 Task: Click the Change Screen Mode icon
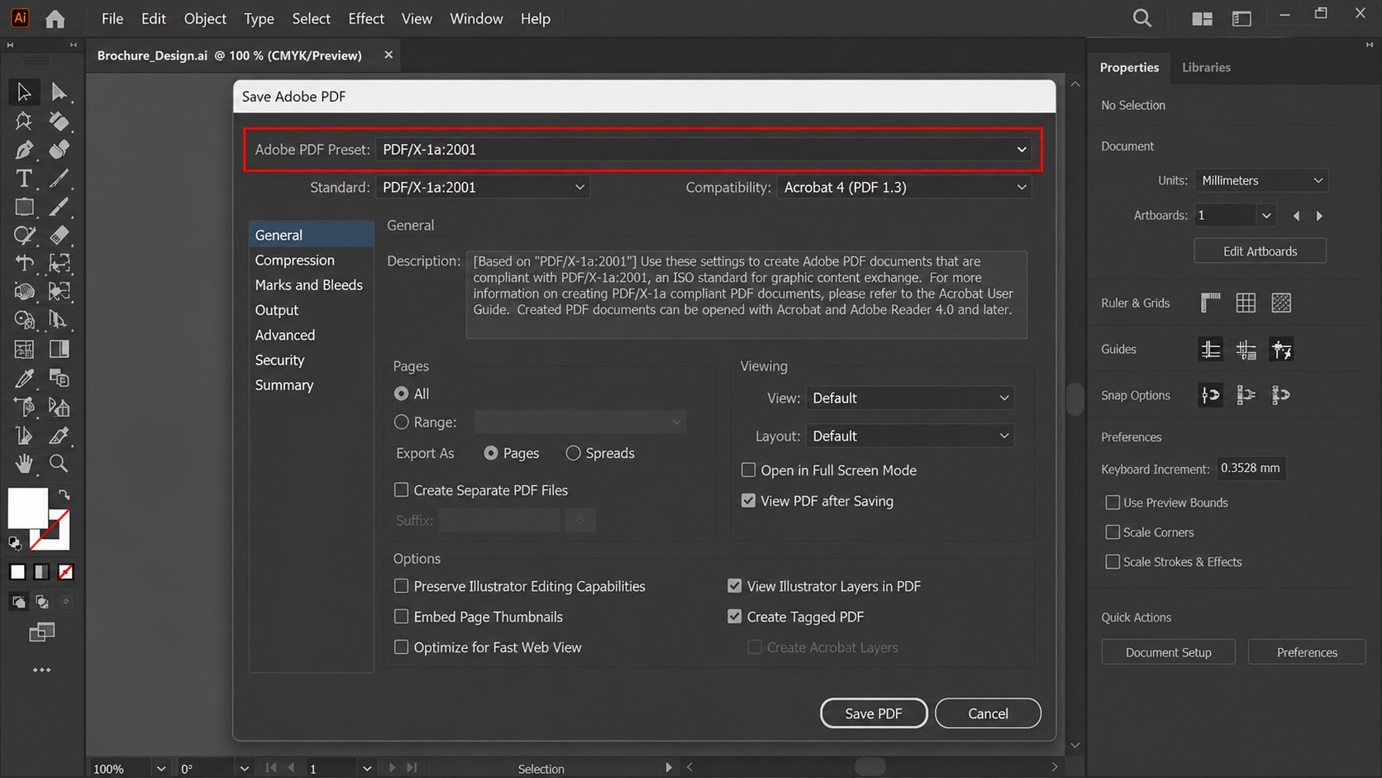click(x=41, y=632)
